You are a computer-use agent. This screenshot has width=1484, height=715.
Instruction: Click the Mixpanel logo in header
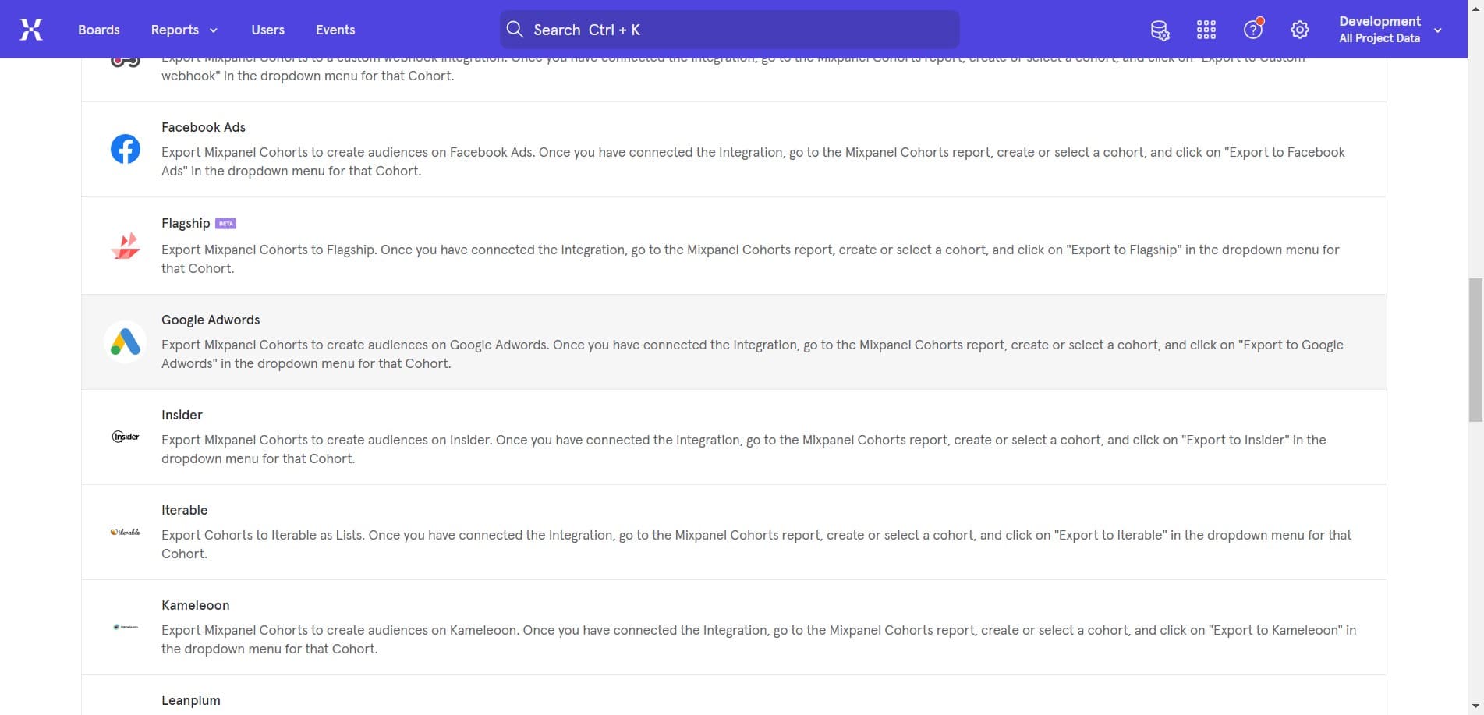[x=31, y=30]
